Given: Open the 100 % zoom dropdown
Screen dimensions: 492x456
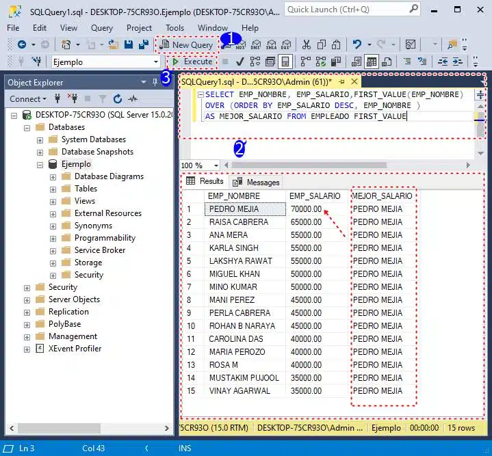Looking at the screenshot, I should point(216,165).
